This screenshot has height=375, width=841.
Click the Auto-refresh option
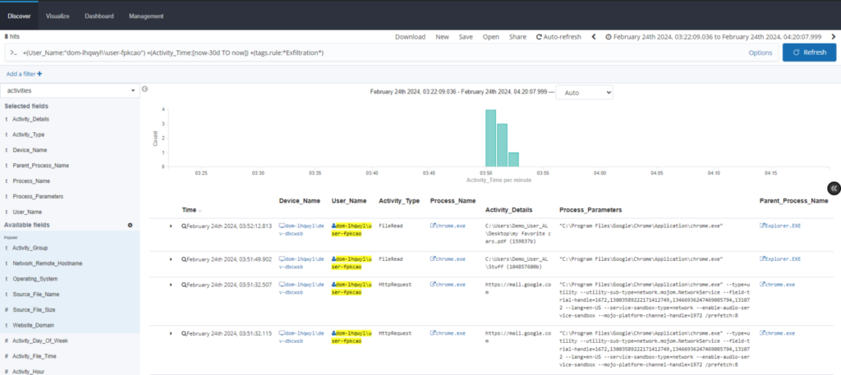pos(558,37)
